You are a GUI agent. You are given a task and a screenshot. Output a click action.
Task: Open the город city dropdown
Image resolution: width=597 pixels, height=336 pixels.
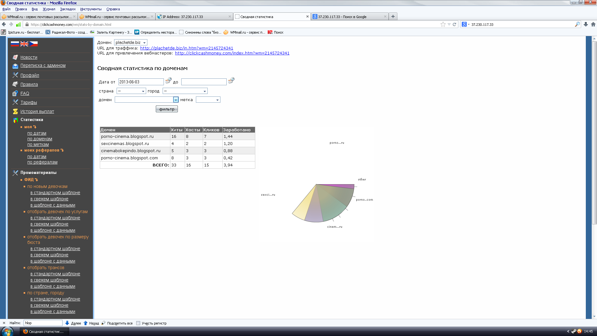click(185, 91)
